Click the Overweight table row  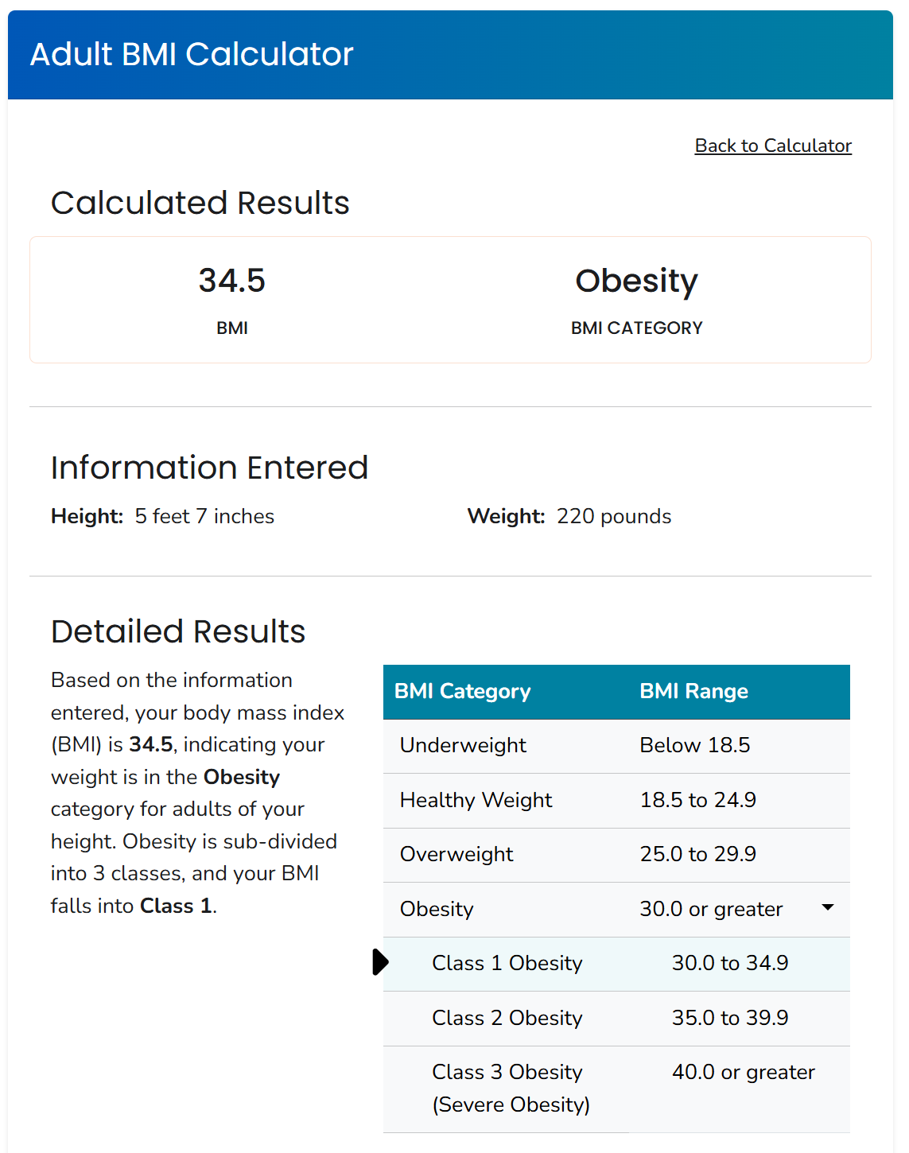(616, 855)
